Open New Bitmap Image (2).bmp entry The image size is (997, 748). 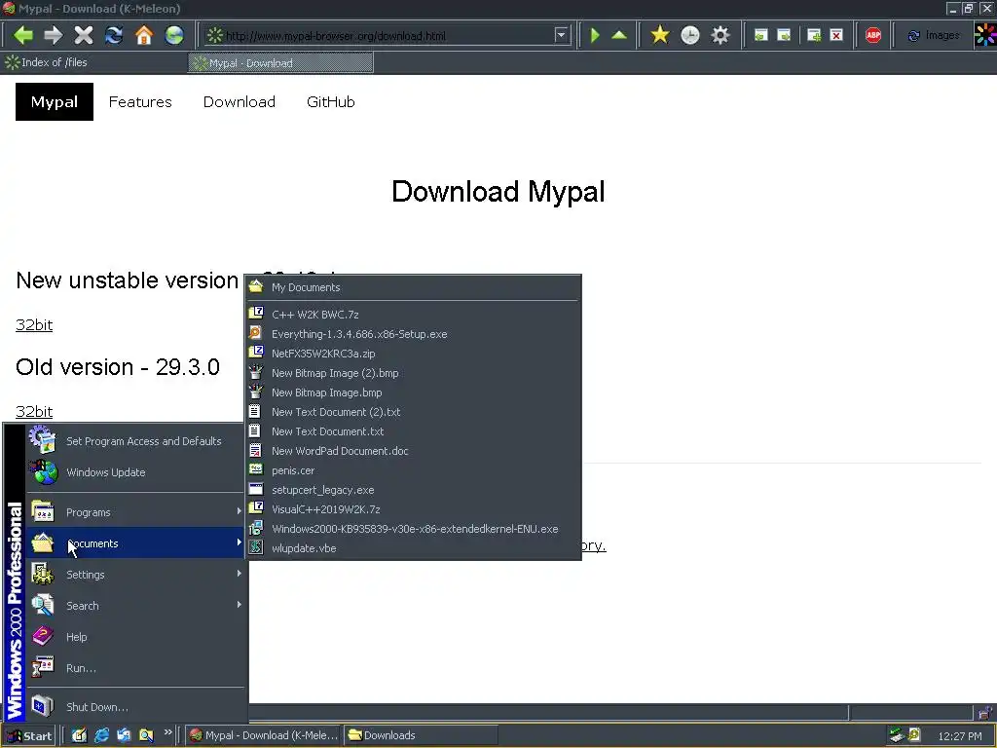tap(413, 373)
